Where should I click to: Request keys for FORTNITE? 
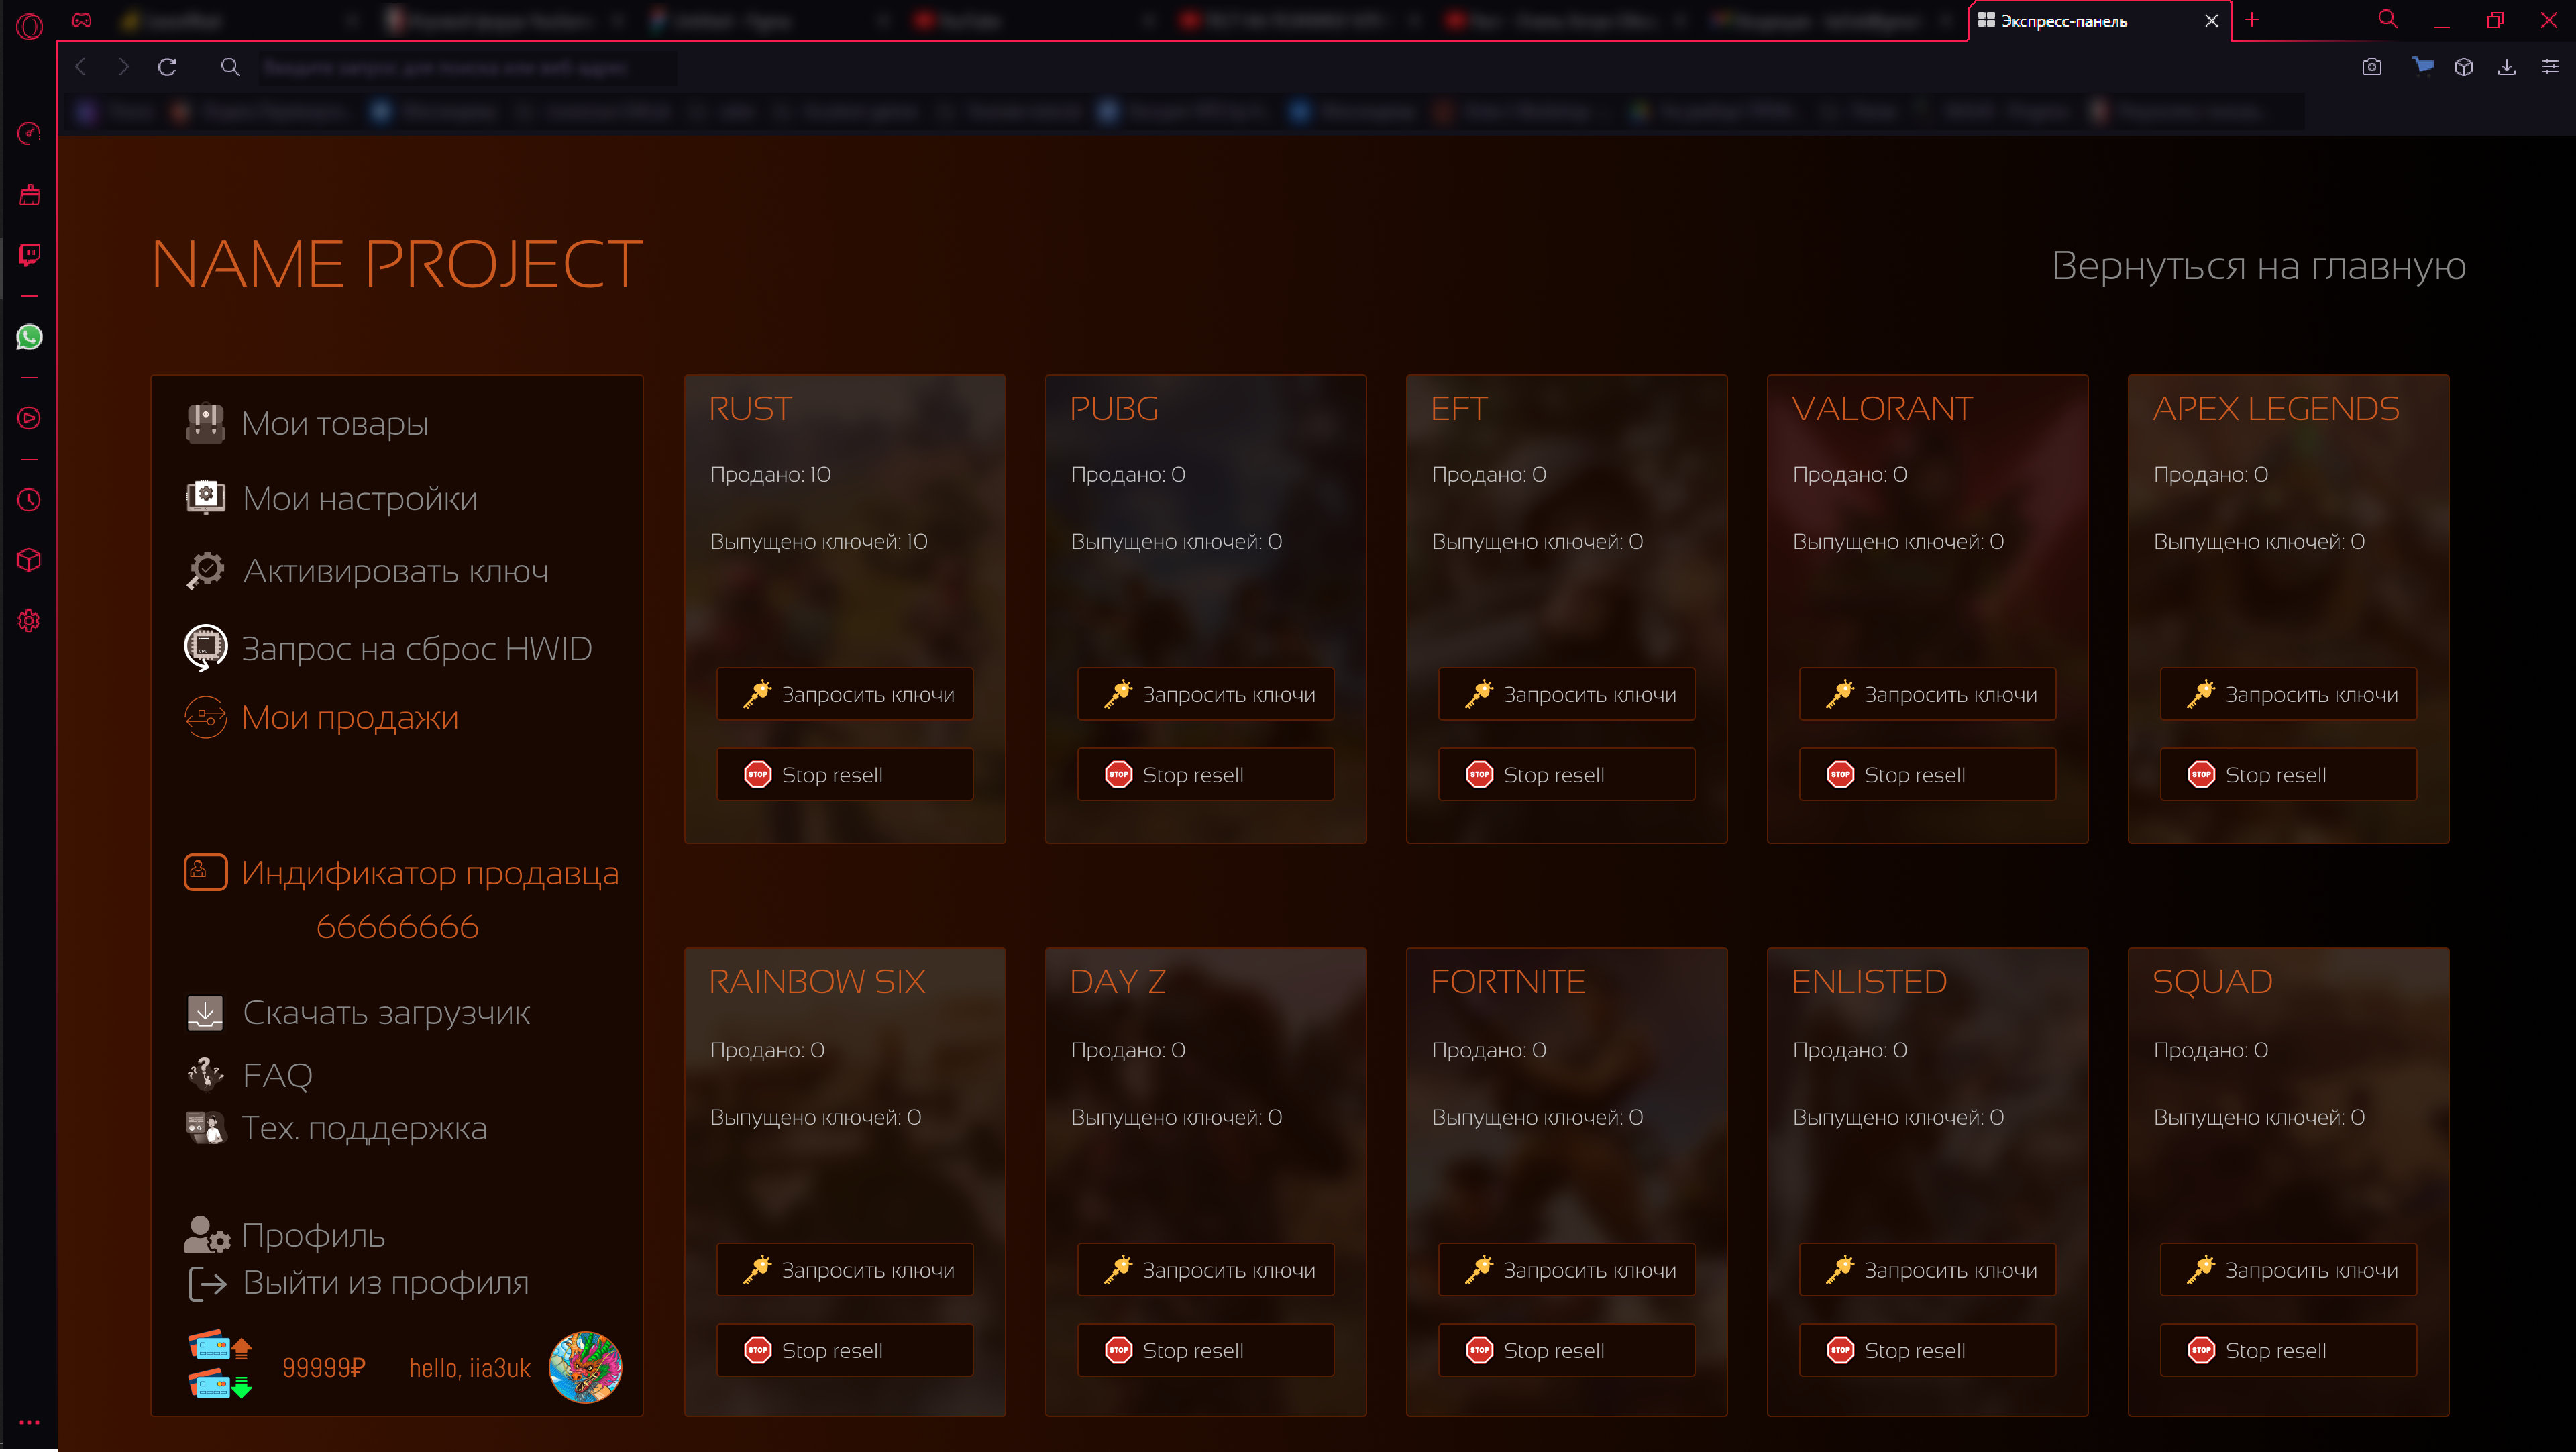click(x=1567, y=1270)
